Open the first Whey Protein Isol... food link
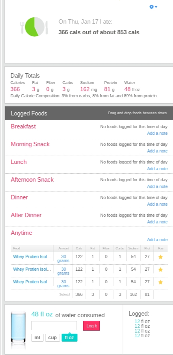Screen dimensions: 173x355 32,257
